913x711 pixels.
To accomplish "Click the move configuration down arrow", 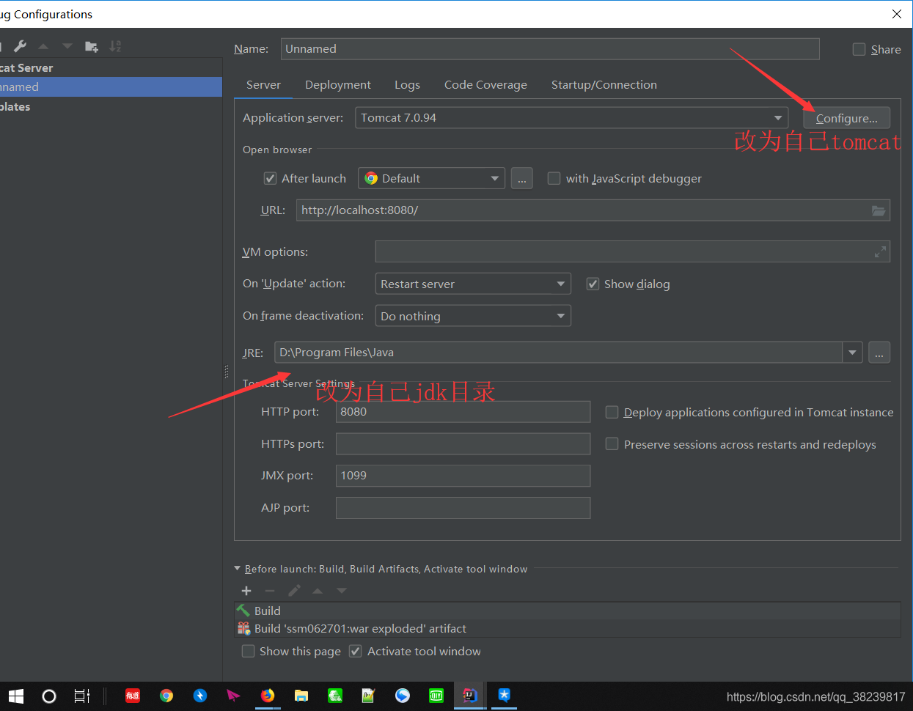I will tap(67, 46).
